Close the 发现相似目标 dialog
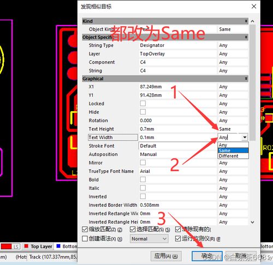Viewport: 273px width, 265px height. tap(254, 7)
